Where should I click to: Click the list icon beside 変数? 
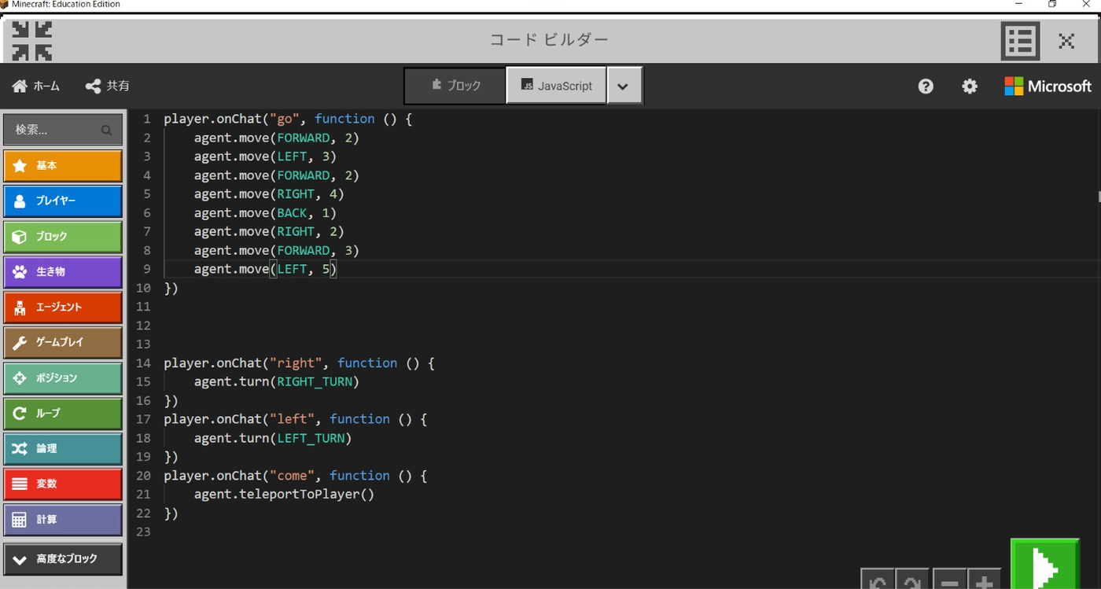click(x=20, y=484)
